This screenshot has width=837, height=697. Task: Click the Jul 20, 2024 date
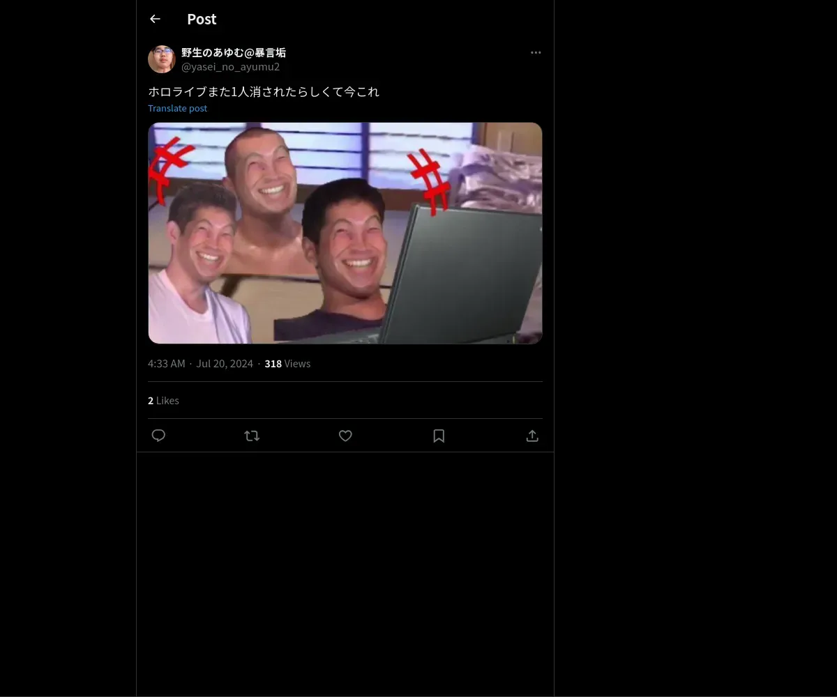pyautogui.click(x=225, y=364)
